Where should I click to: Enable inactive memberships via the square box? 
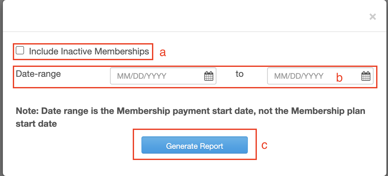pyautogui.click(x=20, y=51)
